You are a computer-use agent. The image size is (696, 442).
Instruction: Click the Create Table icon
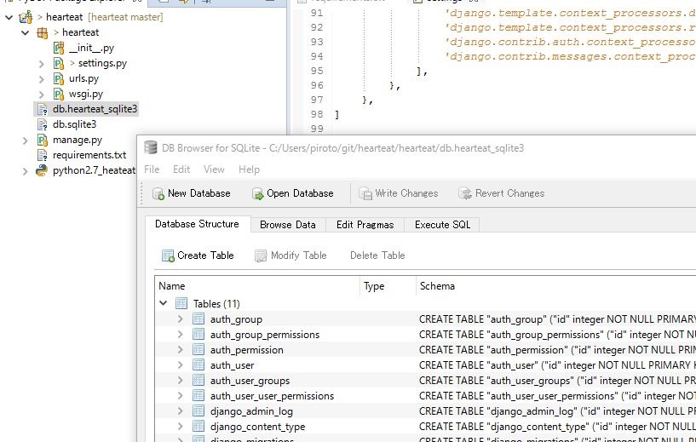click(168, 255)
